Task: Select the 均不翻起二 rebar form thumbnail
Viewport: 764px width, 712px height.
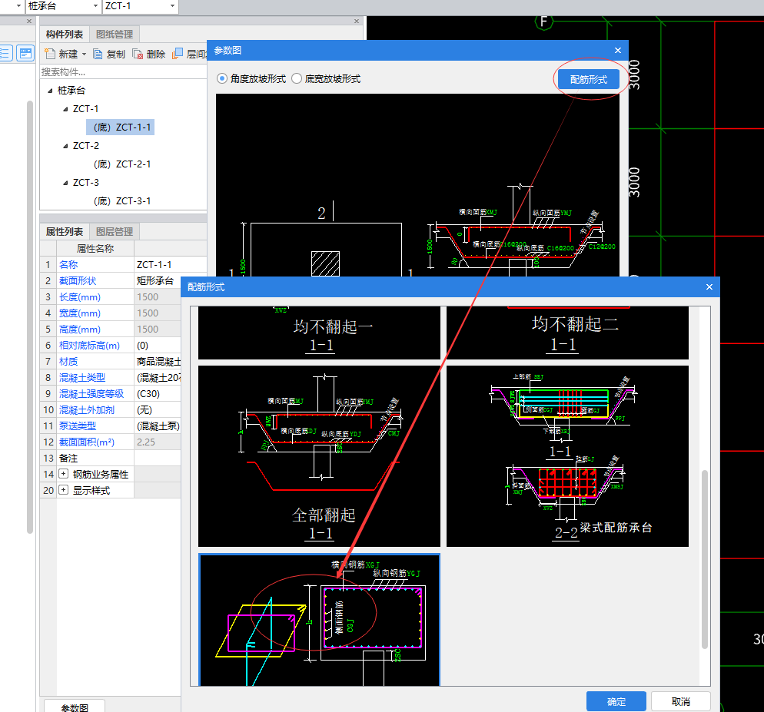Action: pyautogui.click(x=567, y=333)
